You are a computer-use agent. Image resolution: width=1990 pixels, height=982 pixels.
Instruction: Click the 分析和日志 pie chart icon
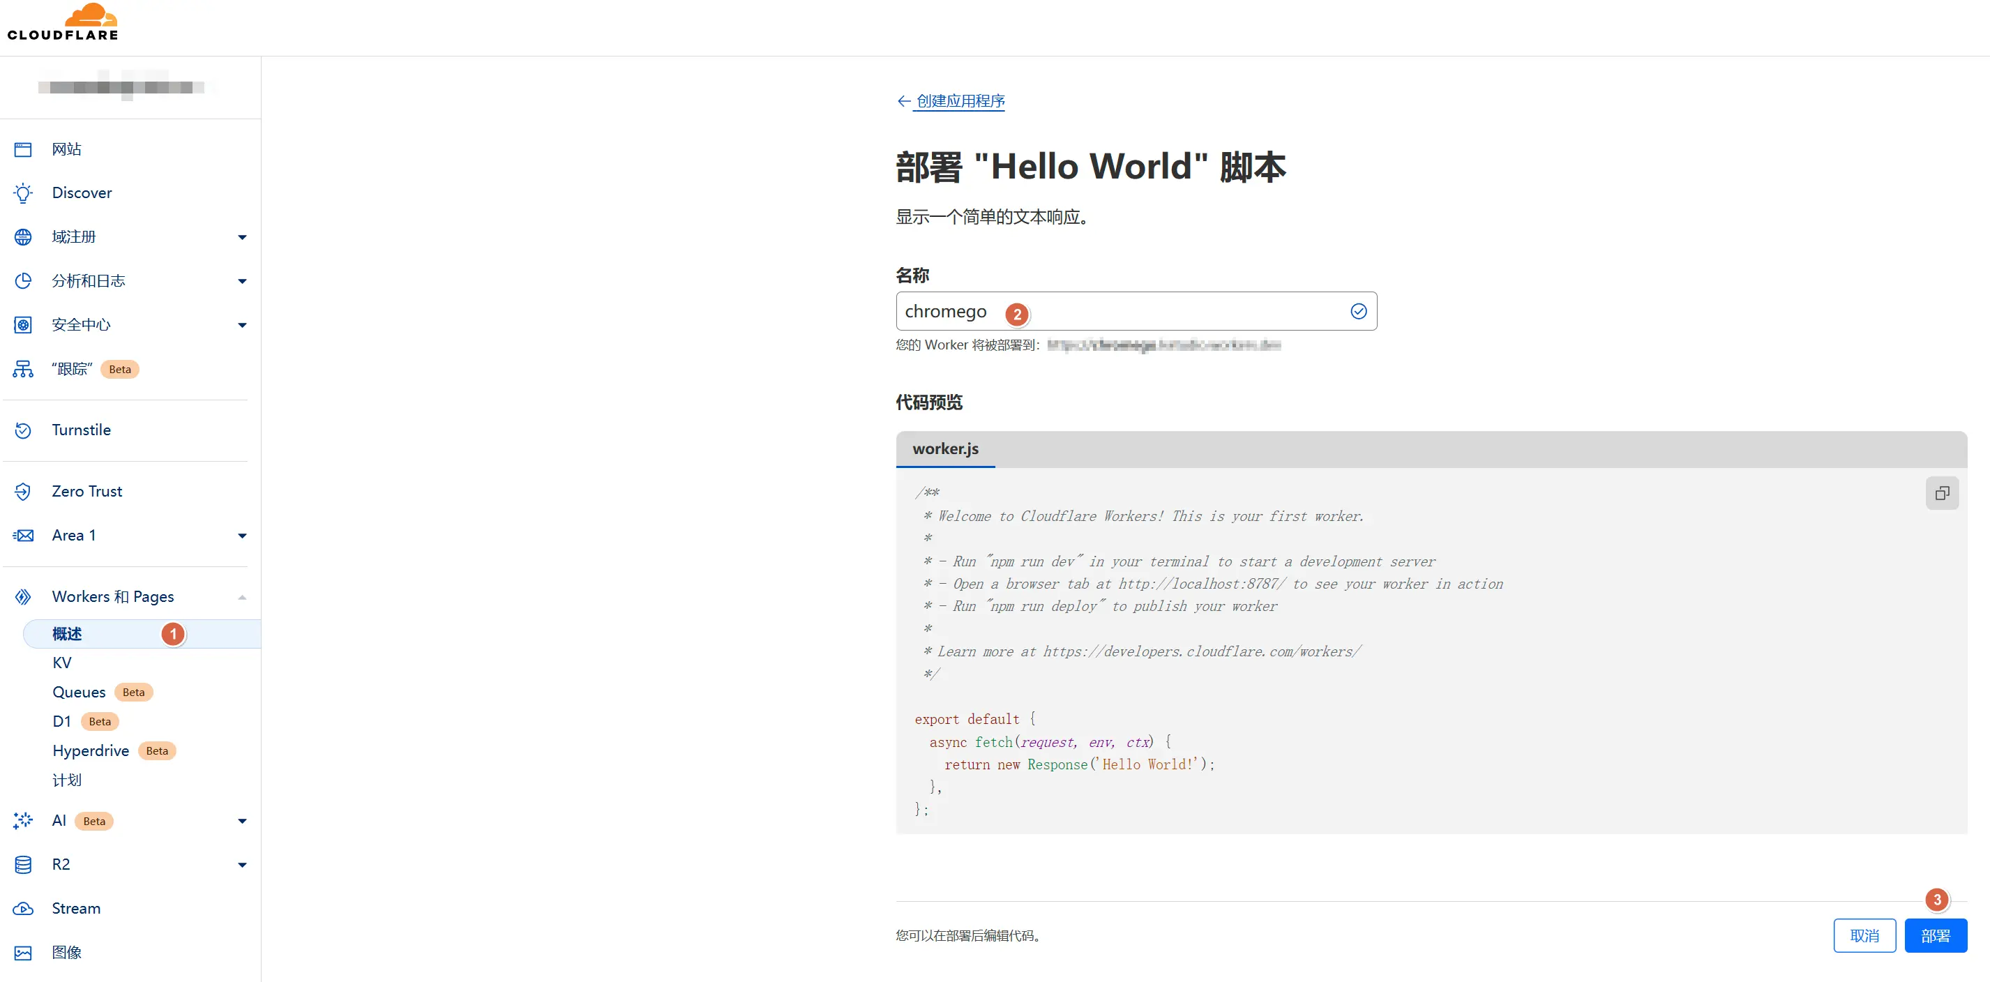(23, 281)
